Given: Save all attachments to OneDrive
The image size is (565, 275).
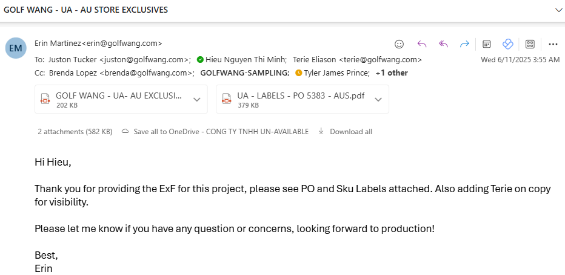Looking at the screenshot, I should (x=221, y=131).
